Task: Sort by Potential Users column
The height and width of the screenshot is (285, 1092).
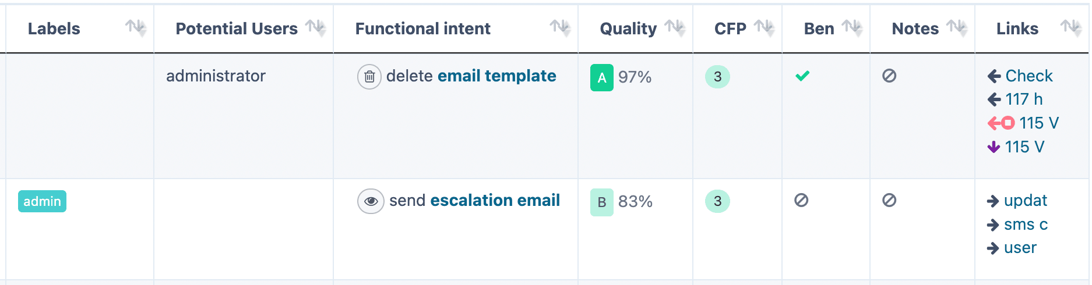Action: [315, 27]
